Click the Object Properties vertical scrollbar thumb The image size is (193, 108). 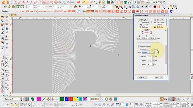tap(166, 55)
